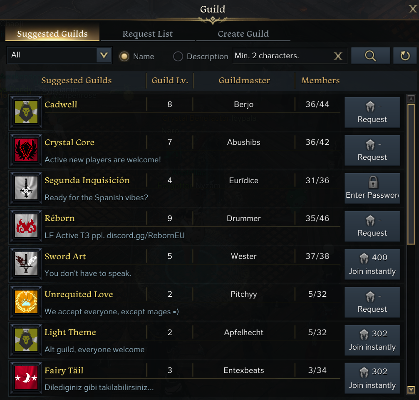Click the Cadwell guild emblem

tap(26, 112)
